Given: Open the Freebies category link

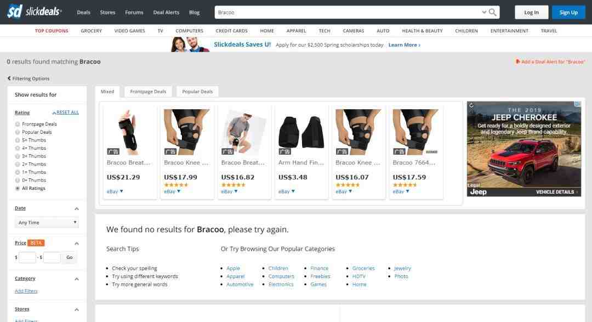Looking at the screenshot, I should pyautogui.click(x=320, y=276).
